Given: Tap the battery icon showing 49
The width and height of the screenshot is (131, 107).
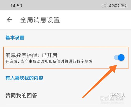Looking at the screenshot, I should tap(122, 5).
